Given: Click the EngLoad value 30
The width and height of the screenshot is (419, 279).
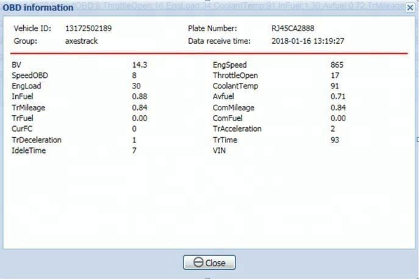Looking at the screenshot, I should click(x=136, y=86).
